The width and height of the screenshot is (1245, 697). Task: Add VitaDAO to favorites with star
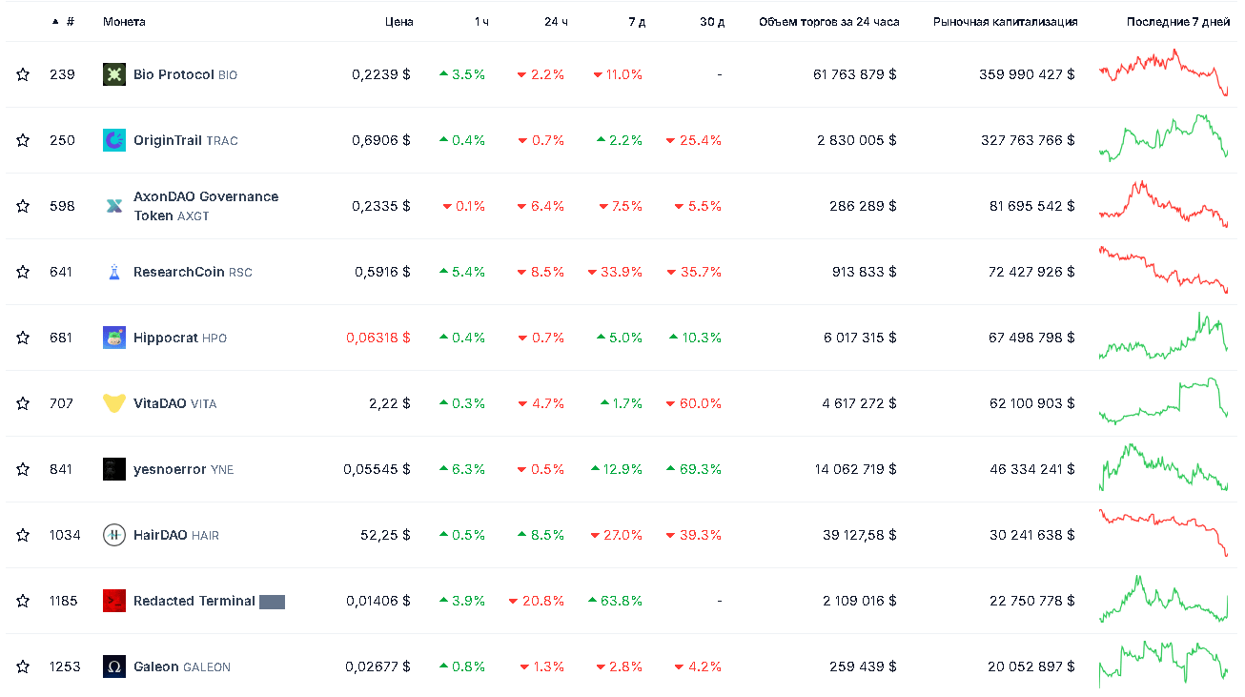23,403
